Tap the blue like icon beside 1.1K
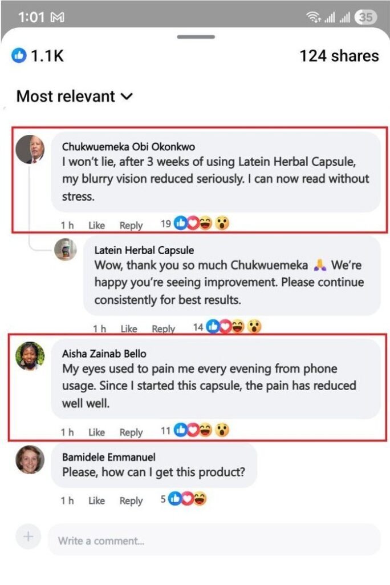This screenshot has height=585, width=390. coord(19,55)
